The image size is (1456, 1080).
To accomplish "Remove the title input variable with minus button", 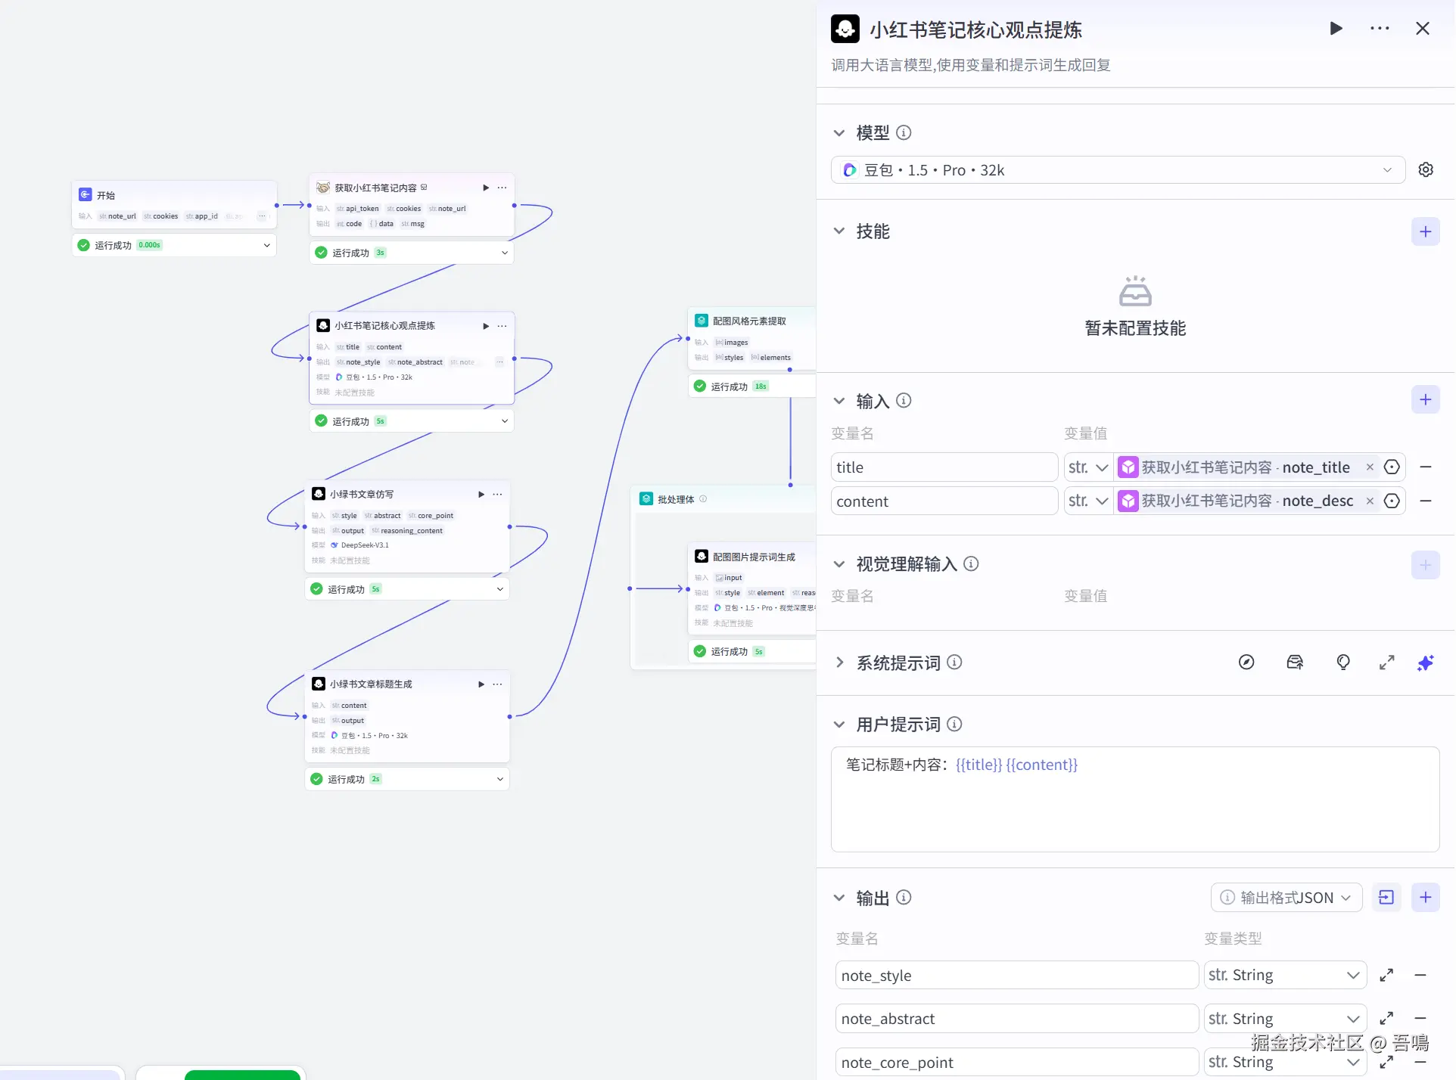I will (x=1426, y=467).
